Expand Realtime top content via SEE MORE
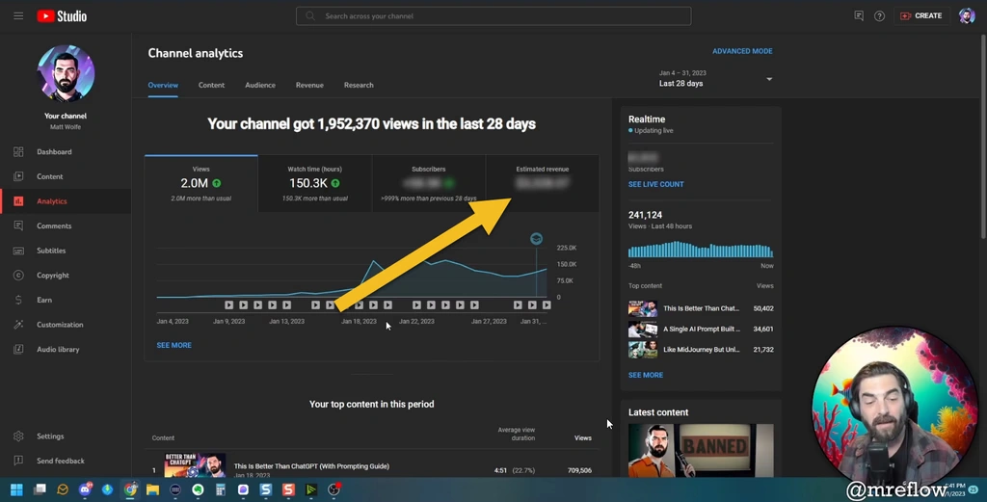 (646, 375)
